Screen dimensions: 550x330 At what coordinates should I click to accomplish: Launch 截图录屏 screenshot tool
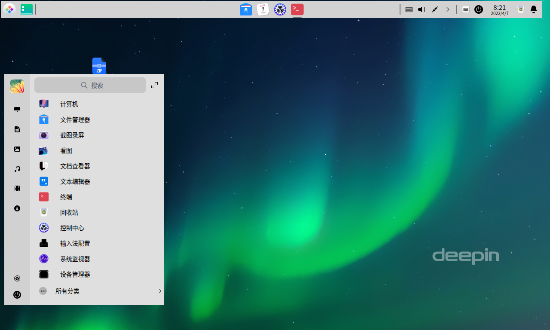click(x=71, y=135)
